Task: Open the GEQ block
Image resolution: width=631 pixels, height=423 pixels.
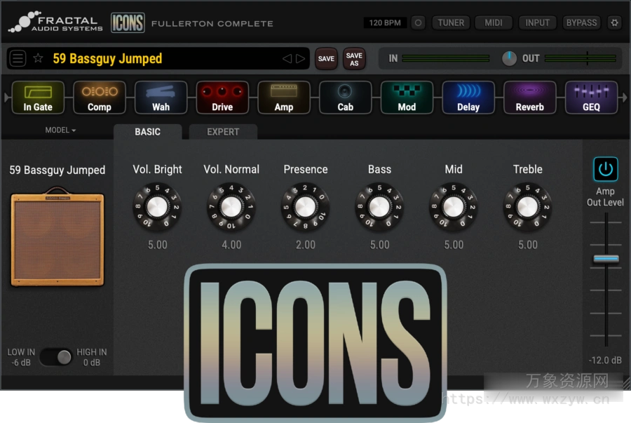Action: (591, 97)
